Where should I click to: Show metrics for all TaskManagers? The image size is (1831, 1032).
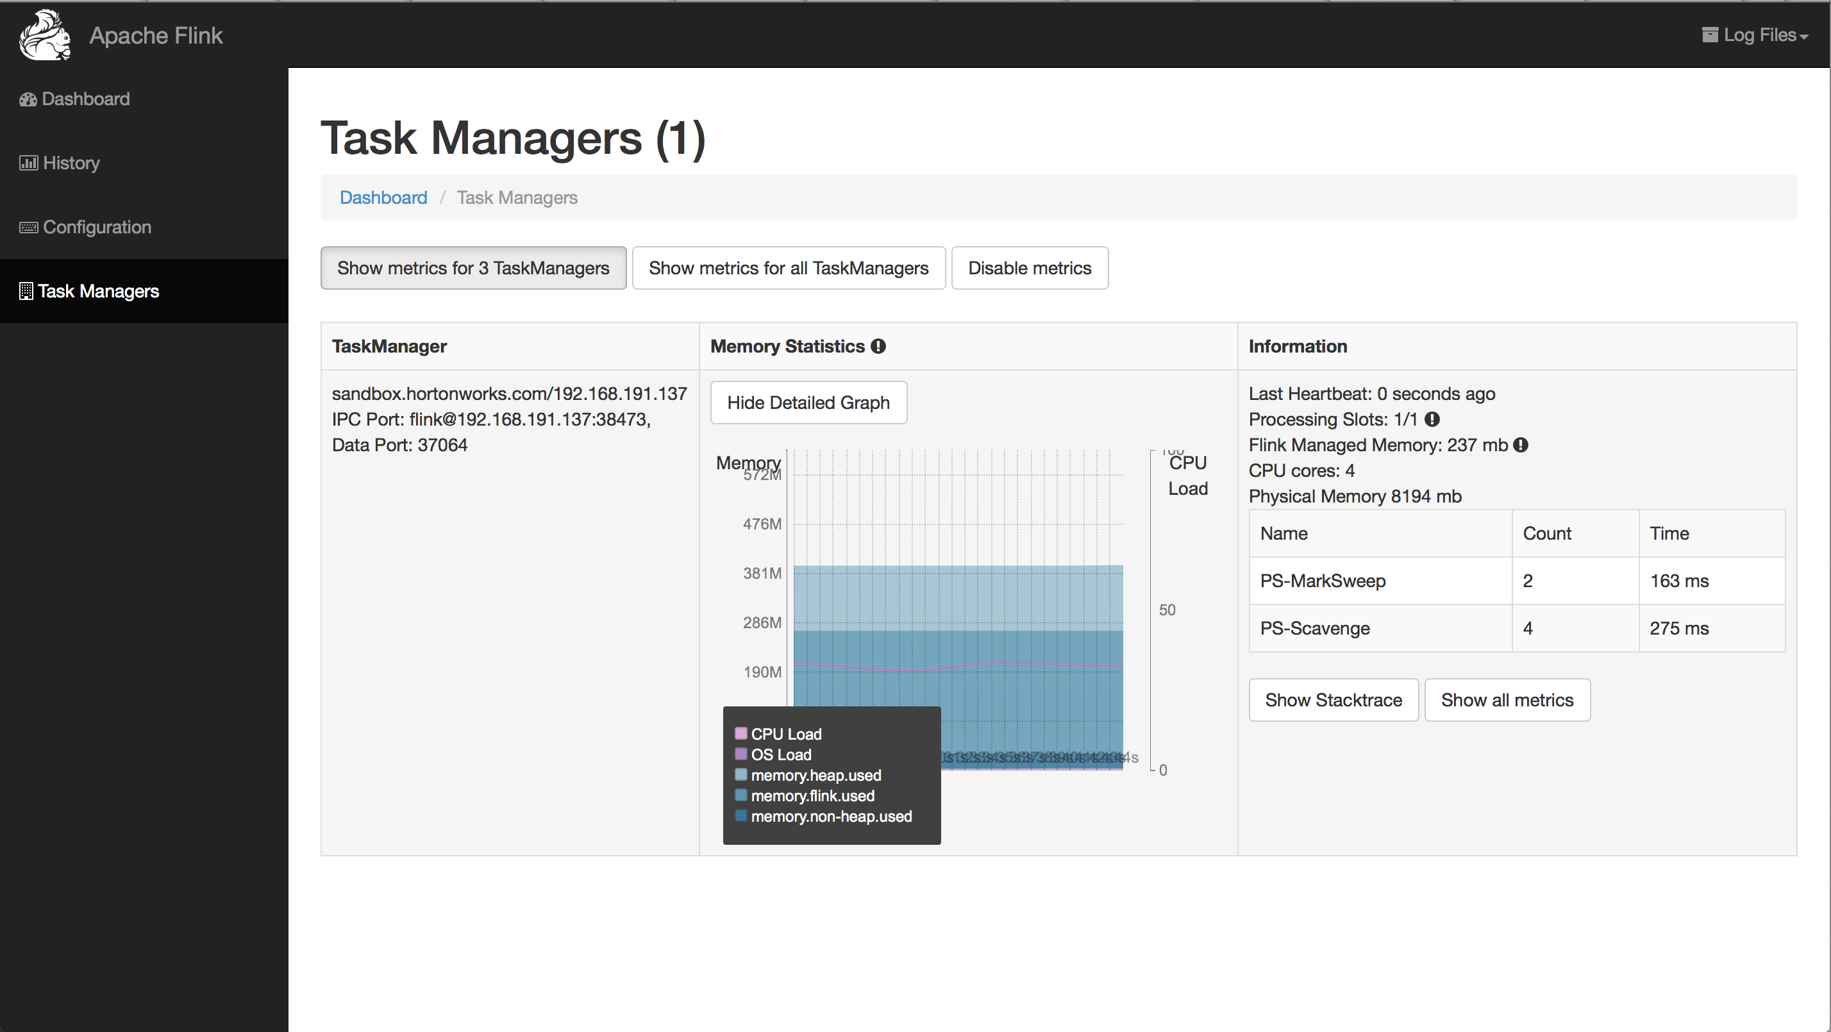(x=789, y=268)
